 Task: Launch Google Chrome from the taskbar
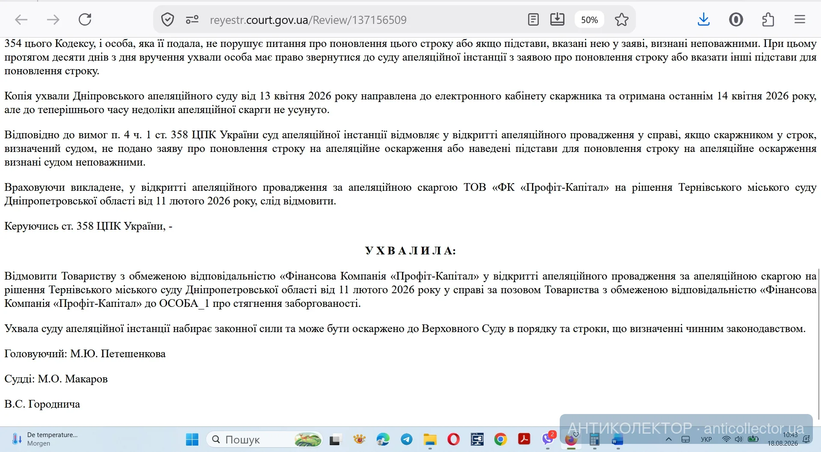(x=501, y=439)
